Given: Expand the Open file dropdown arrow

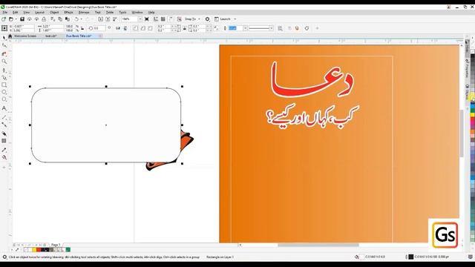Looking at the screenshot, I should click(x=16, y=19).
